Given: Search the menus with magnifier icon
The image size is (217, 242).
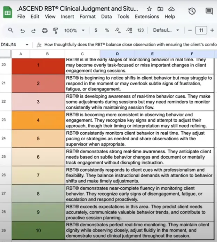Looking at the screenshot, I should click(x=10, y=30).
